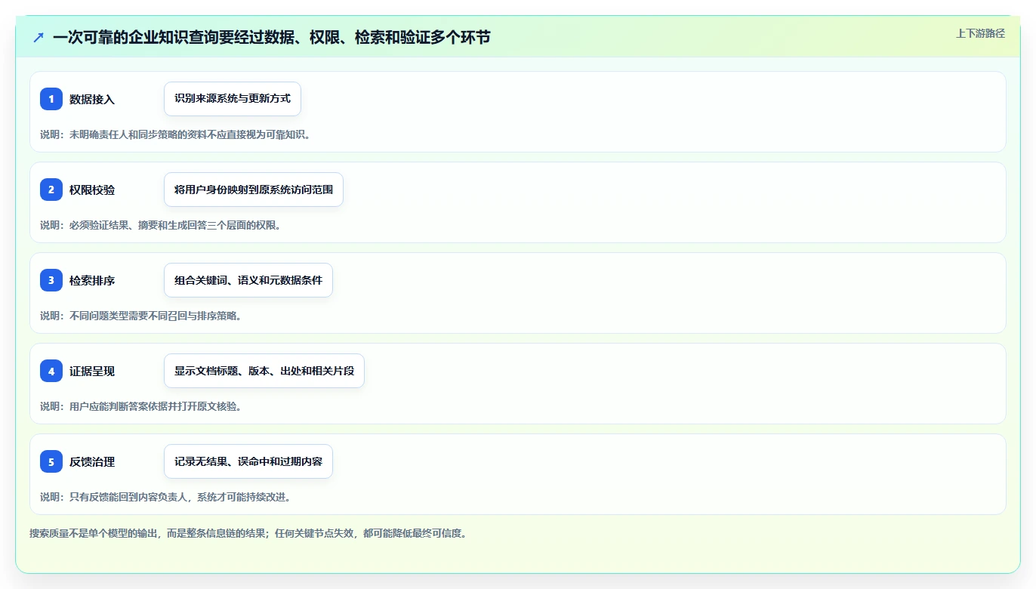Select the 数据接入 step title
The height and width of the screenshot is (589, 1036).
[x=92, y=99]
